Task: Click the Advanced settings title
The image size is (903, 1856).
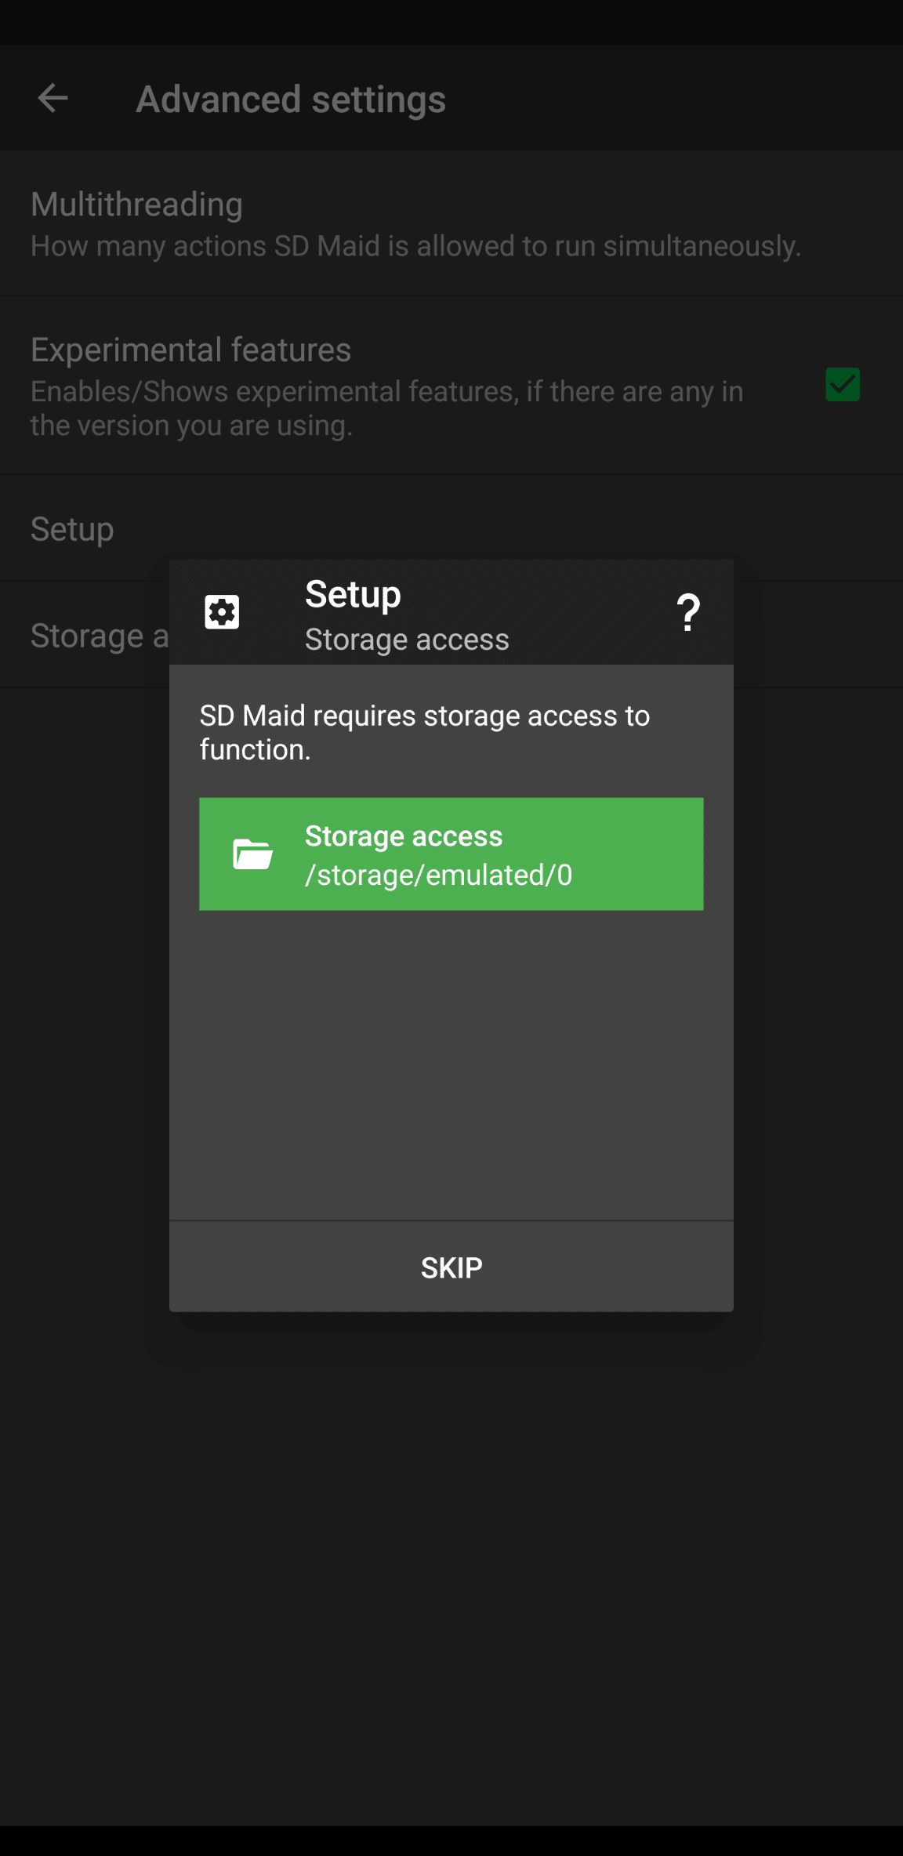Action: 291,100
